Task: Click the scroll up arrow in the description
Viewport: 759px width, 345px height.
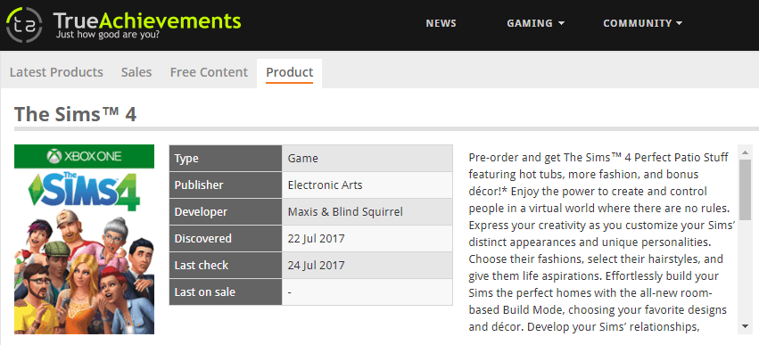Action: (745, 153)
